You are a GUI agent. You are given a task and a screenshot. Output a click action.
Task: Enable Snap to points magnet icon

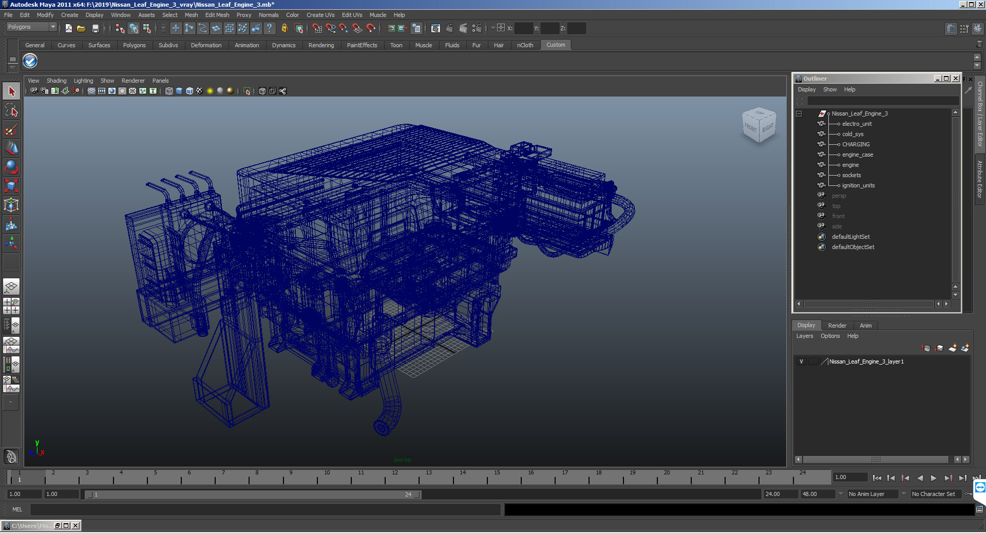(344, 28)
